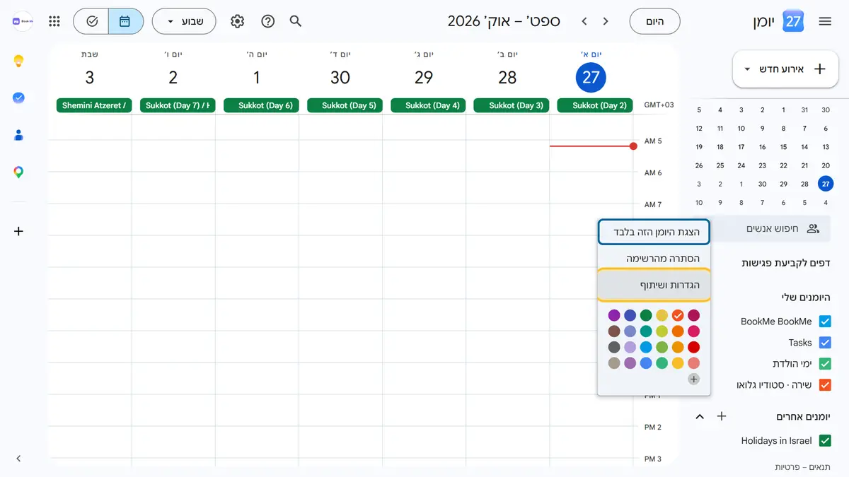This screenshot has height=477, width=849.
Task: Open the search magnifier icon
Action: pyautogui.click(x=296, y=21)
